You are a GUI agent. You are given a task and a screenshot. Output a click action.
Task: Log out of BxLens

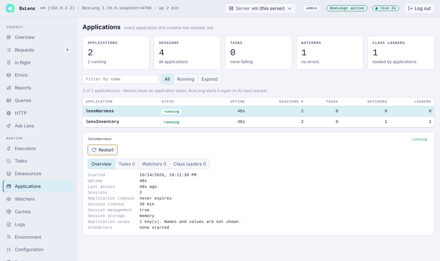coord(419,8)
